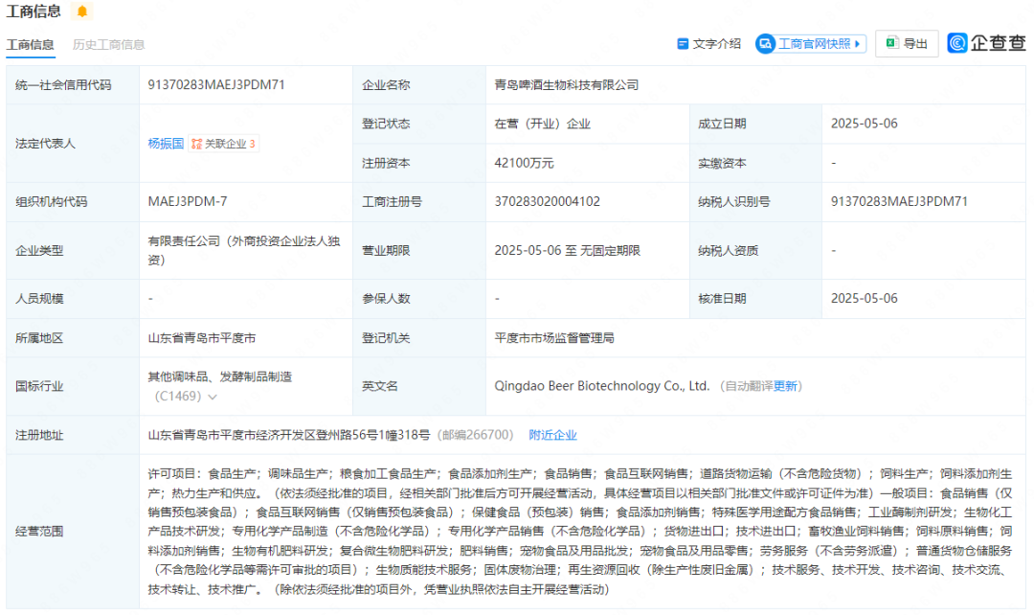Click the orange bell alert icon
Viewport: 1034px width, 615px height.
[x=81, y=11]
